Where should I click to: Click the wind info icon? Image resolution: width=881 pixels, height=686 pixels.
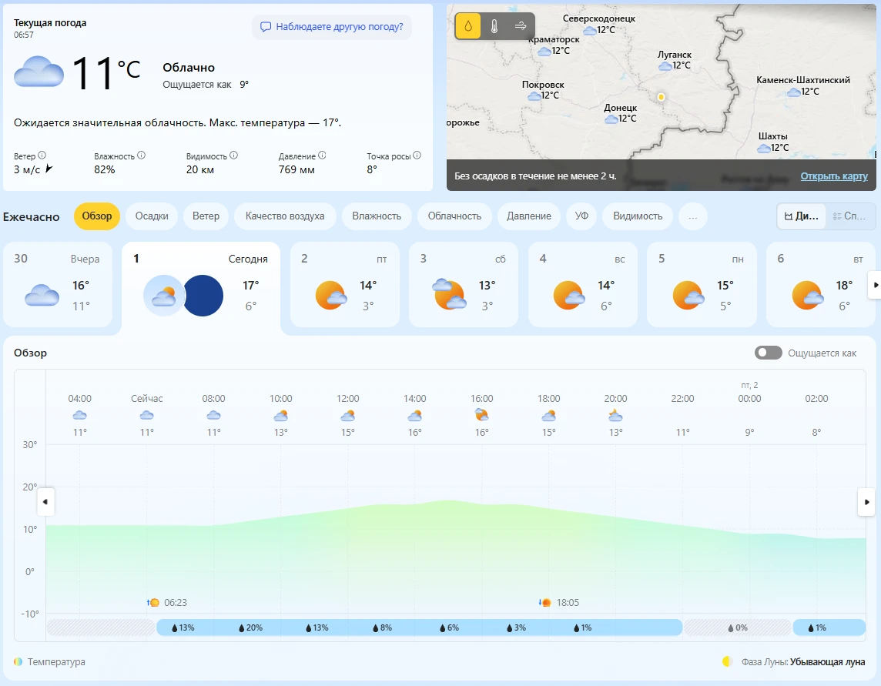42,156
